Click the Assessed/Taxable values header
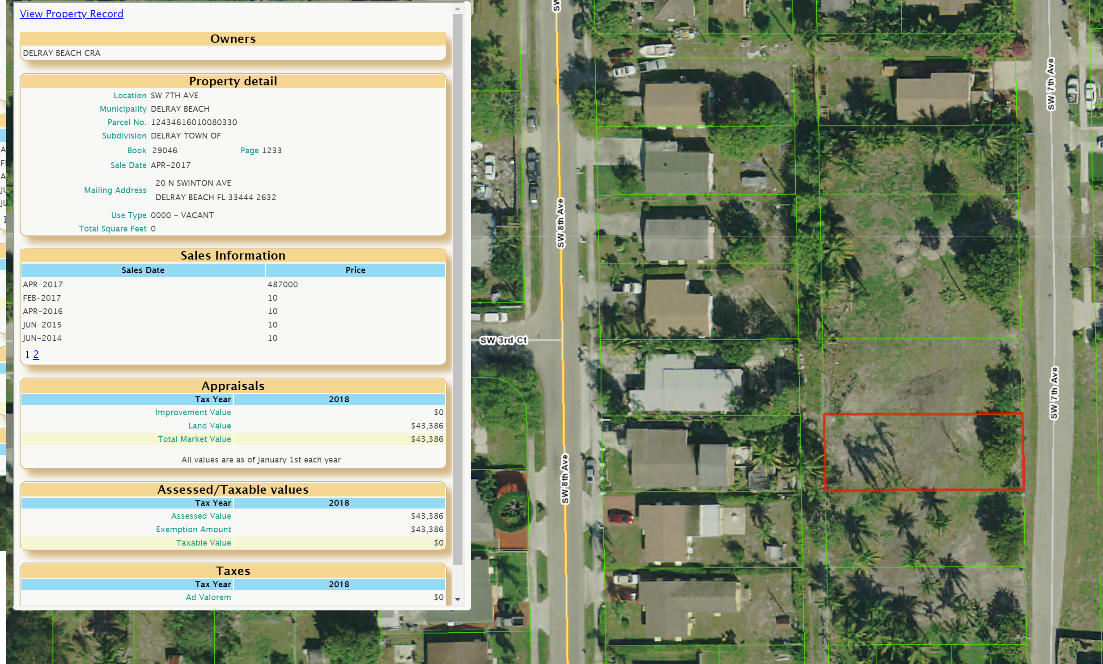 233,490
